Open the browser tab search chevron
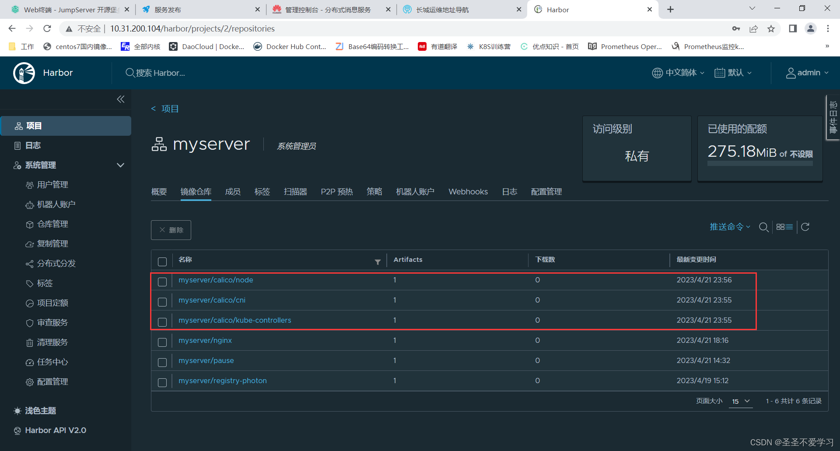Screen dimensions: 840x451 [x=752, y=8]
